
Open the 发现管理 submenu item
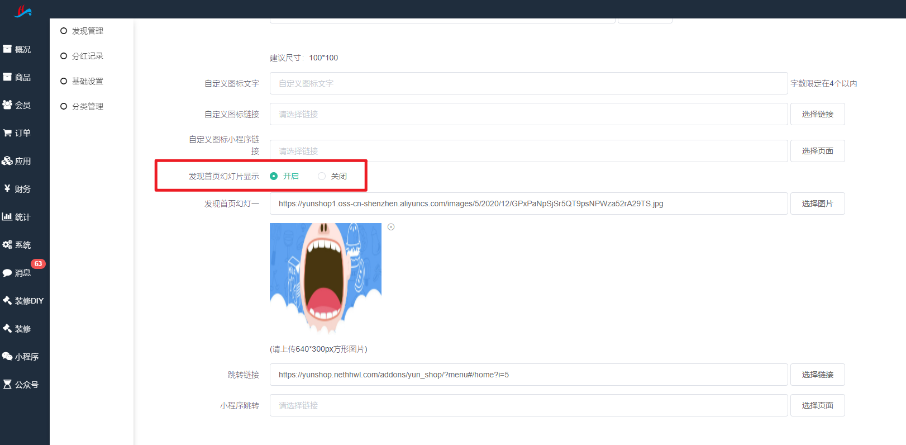(88, 31)
